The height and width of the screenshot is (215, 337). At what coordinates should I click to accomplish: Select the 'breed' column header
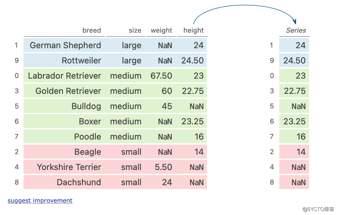[91, 30]
